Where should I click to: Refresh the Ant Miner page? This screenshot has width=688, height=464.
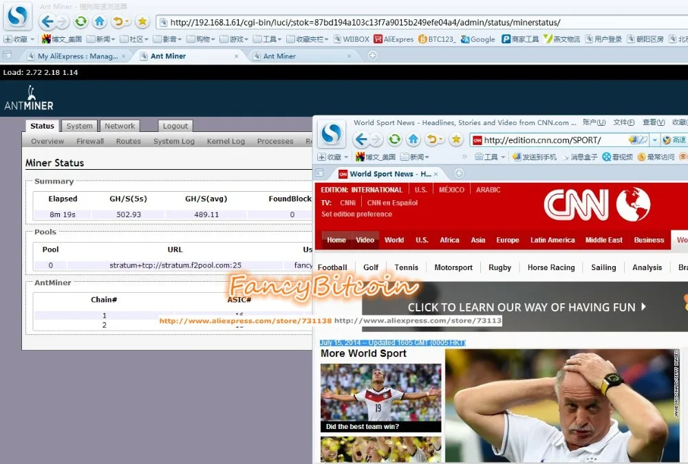coord(80,21)
